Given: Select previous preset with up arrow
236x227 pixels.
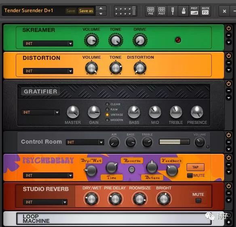Looking at the screenshot, I should (x=101, y=8).
